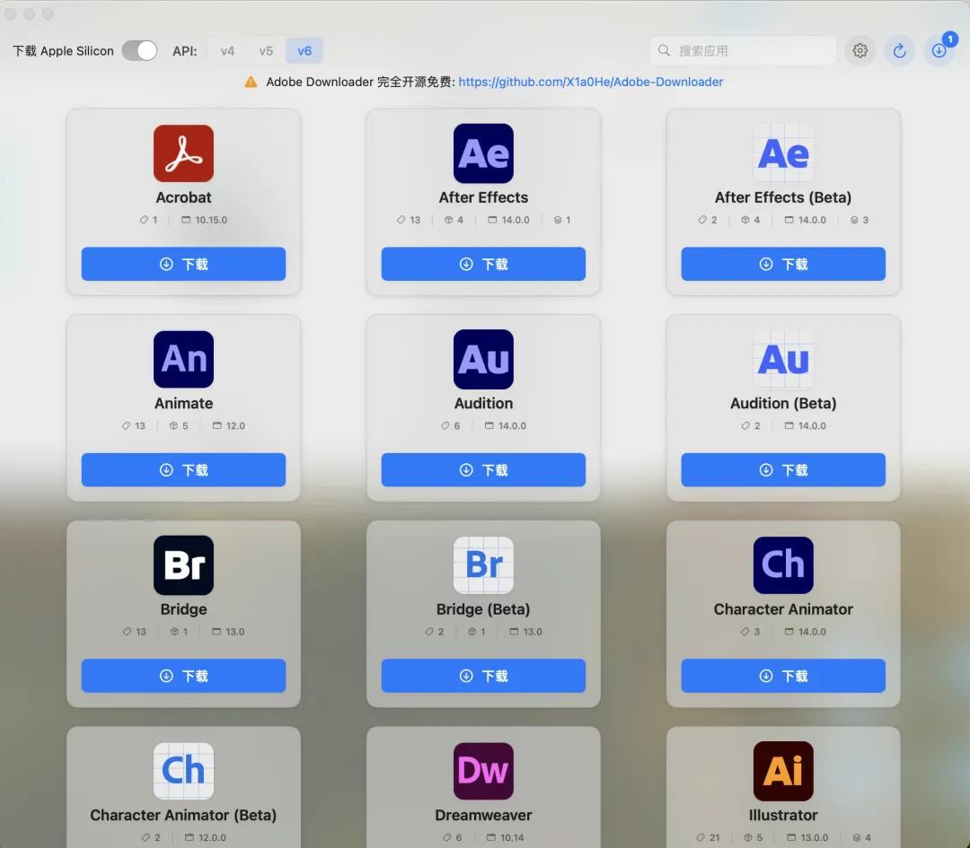Viewport: 970px width, 848px height.
Task: Click the Character Animator title text
Action: 783,609
